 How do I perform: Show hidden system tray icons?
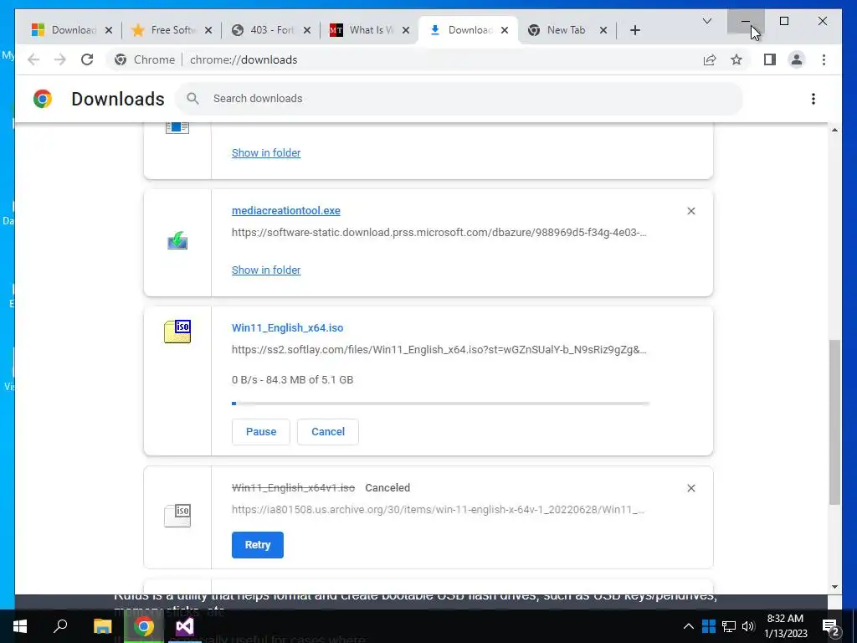pos(688,626)
